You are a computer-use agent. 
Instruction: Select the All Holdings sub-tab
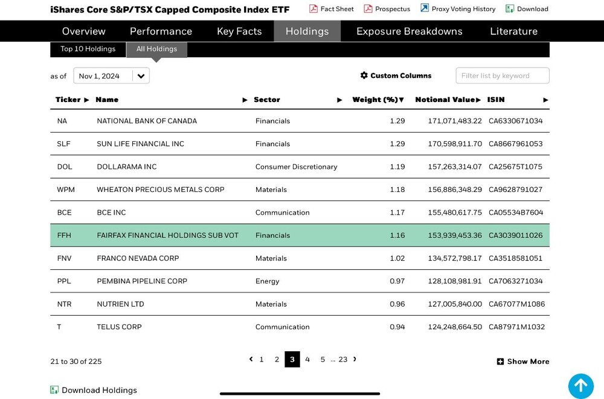[x=157, y=49]
